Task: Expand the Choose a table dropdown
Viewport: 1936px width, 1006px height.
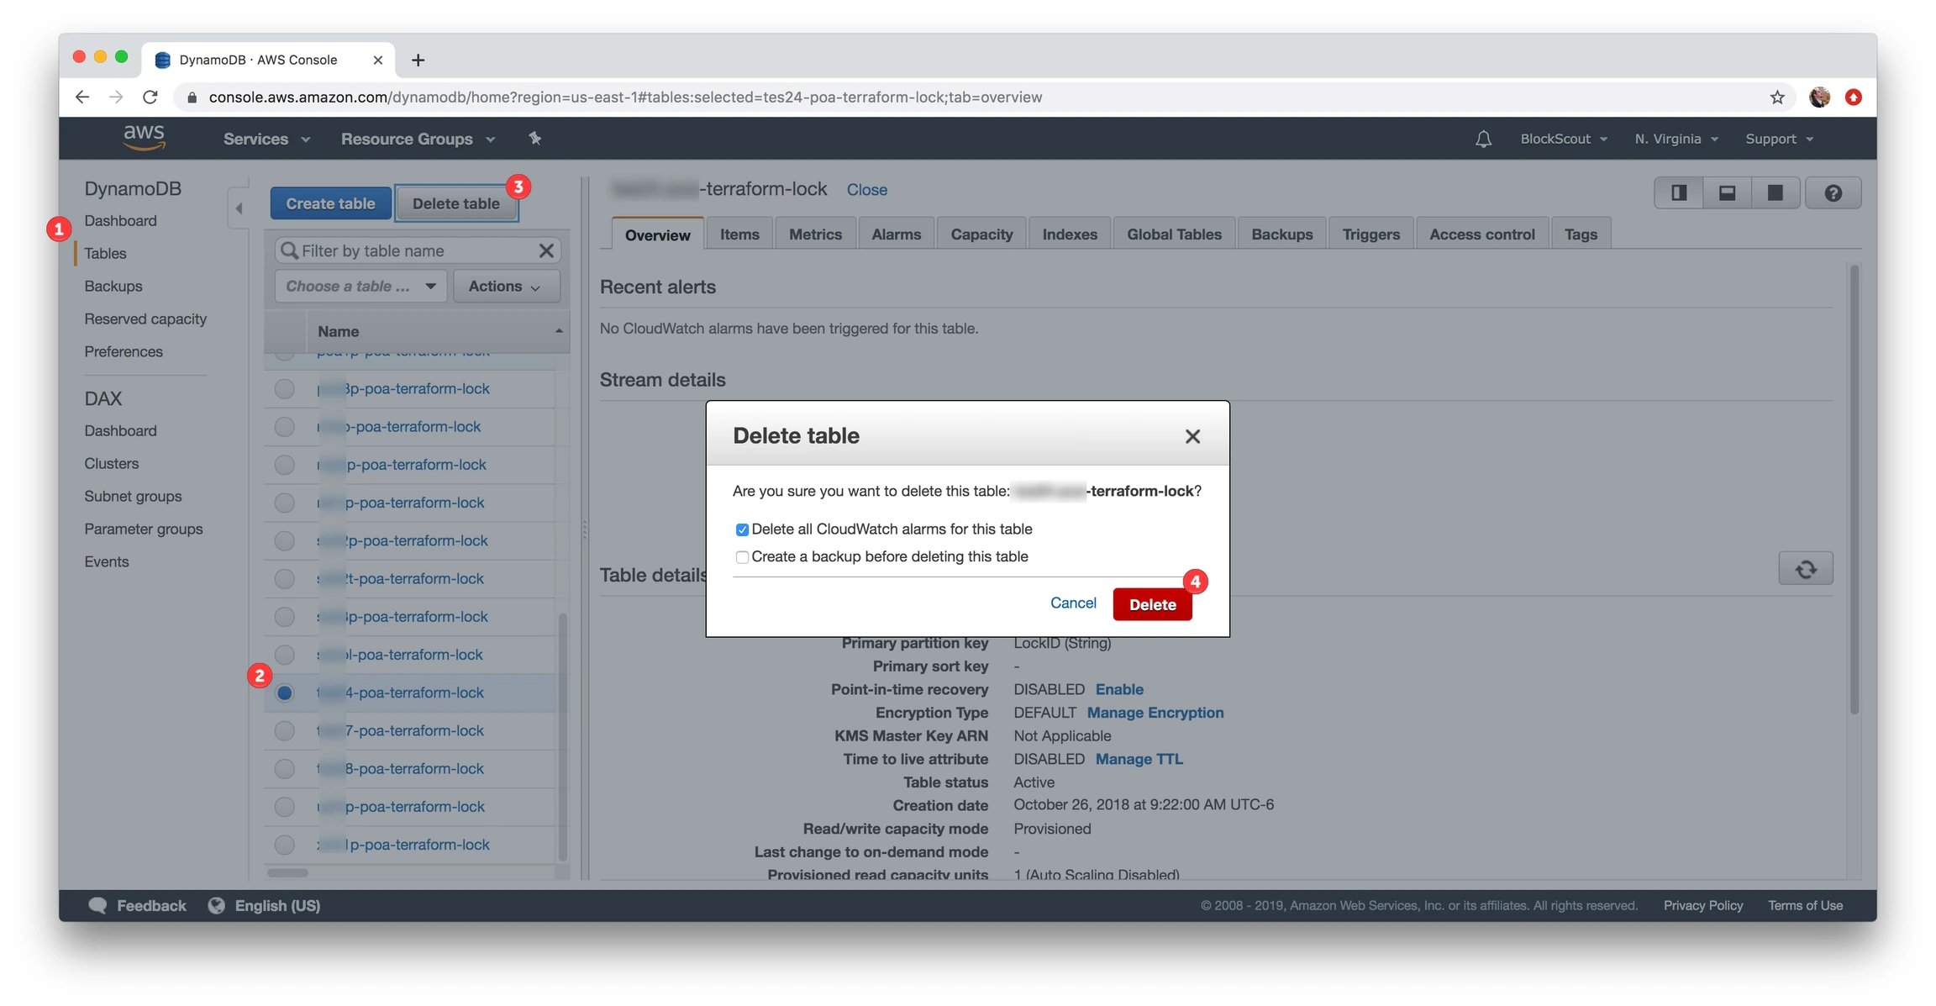Action: [x=360, y=287]
